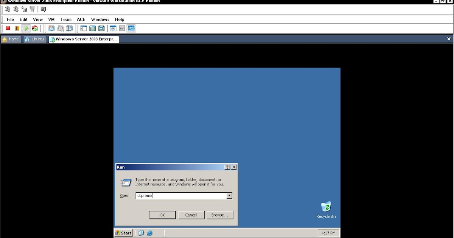
Task: Toggle quick switch mode
Action: pyautogui.click(x=102, y=28)
